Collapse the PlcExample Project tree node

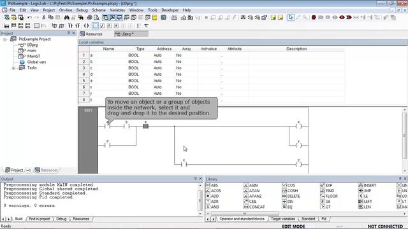[4, 39]
